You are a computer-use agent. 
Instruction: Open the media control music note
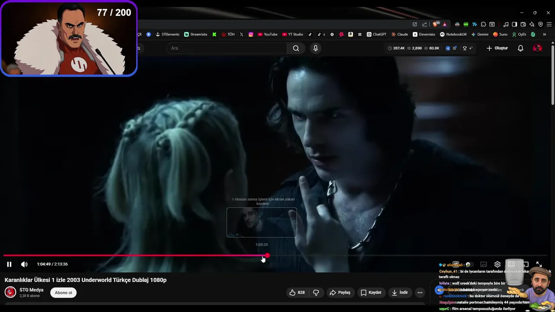[506, 24]
